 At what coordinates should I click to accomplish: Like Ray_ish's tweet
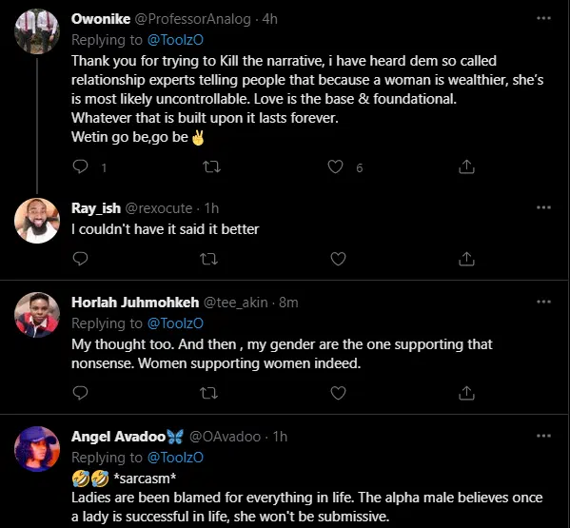[338, 259]
